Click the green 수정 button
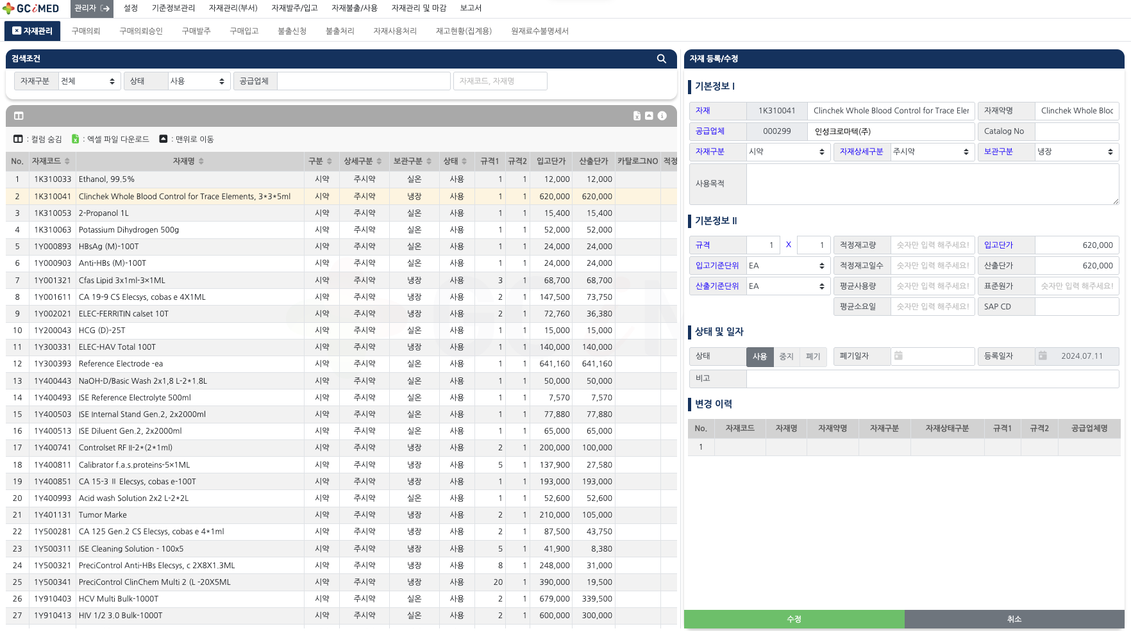The image size is (1131, 631). (794, 619)
